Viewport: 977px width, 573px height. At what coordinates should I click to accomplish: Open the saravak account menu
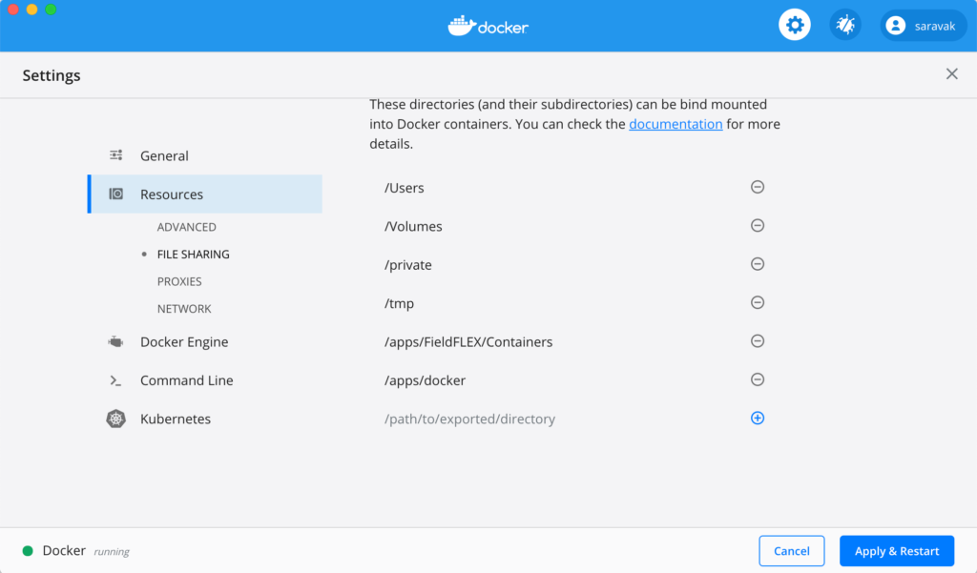pos(922,25)
